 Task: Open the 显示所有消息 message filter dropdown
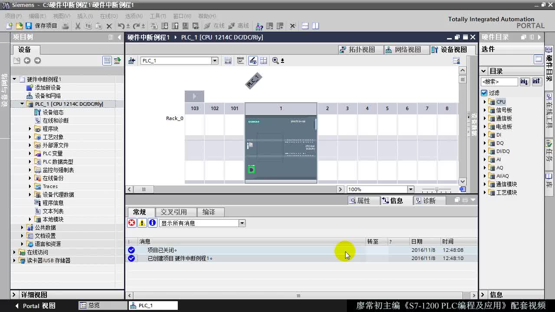[242, 223]
